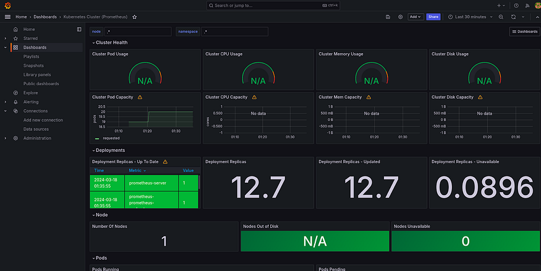Refresh the dashboard
This screenshot has height=271, width=541.
(x=513, y=17)
